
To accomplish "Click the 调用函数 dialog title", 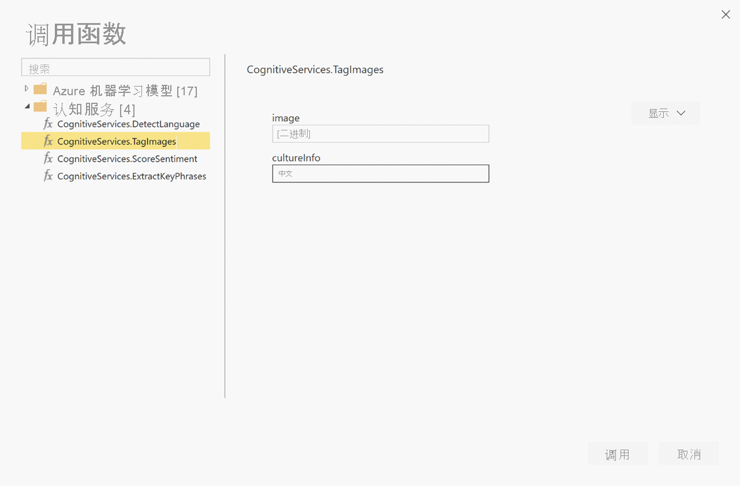I will pyautogui.click(x=76, y=35).
